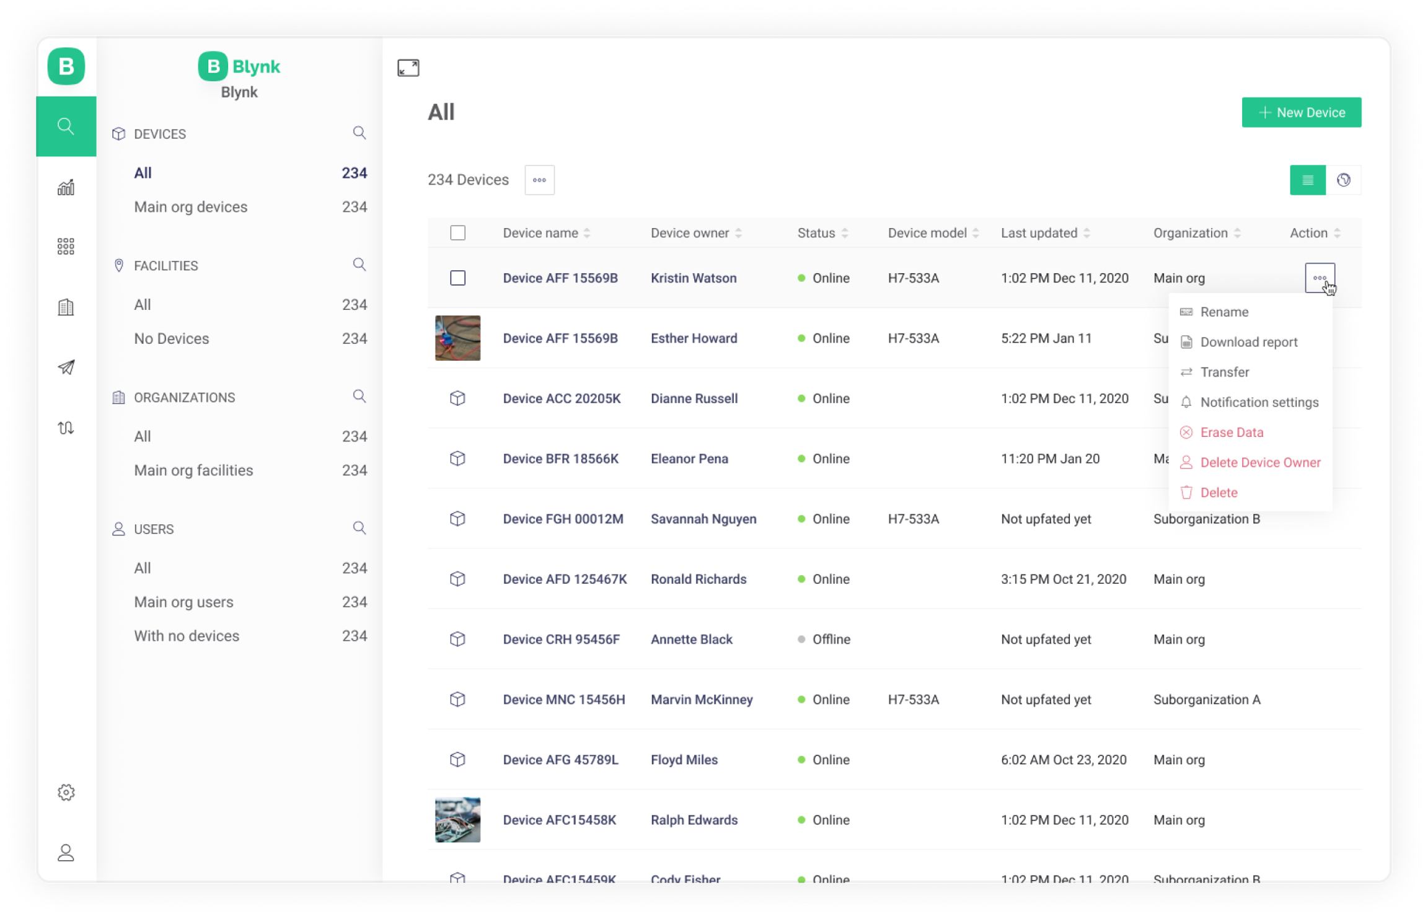Toggle the select-all checkbox in table header

[x=457, y=233]
